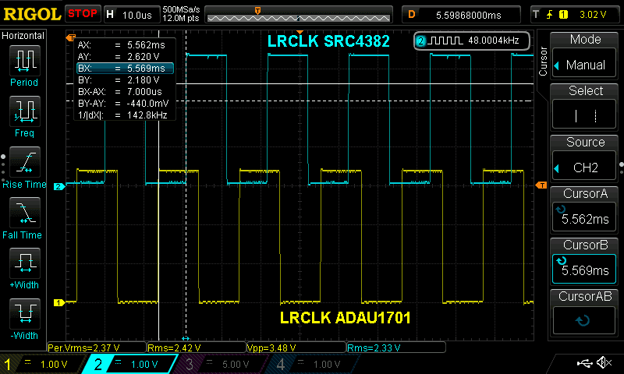
Task: Select the Freq measurement icon
Action: click(x=24, y=111)
